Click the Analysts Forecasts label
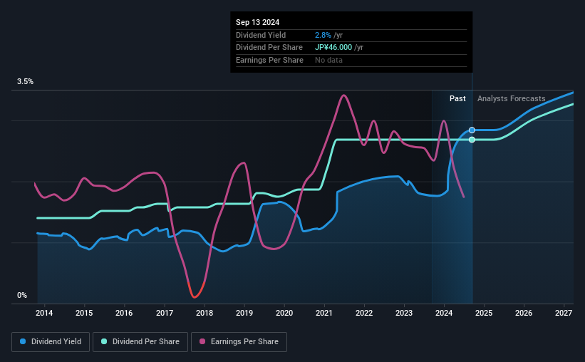Viewport: 585px width, 362px height. tap(511, 98)
